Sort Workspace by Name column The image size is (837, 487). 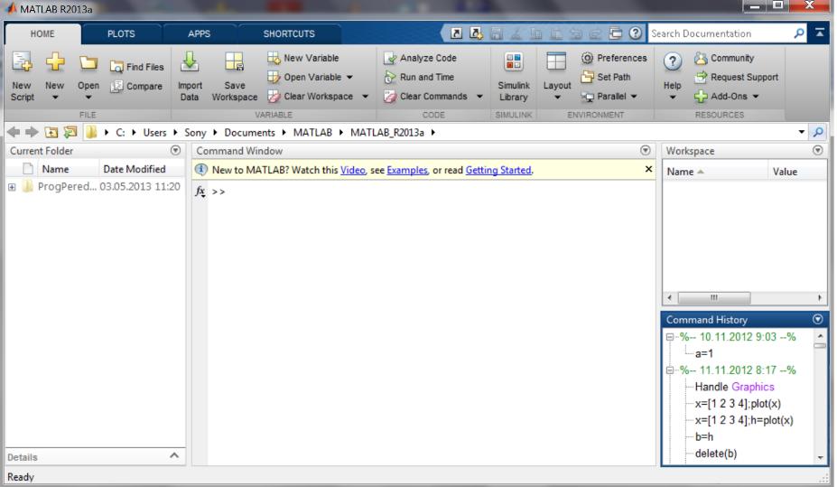[x=714, y=172]
